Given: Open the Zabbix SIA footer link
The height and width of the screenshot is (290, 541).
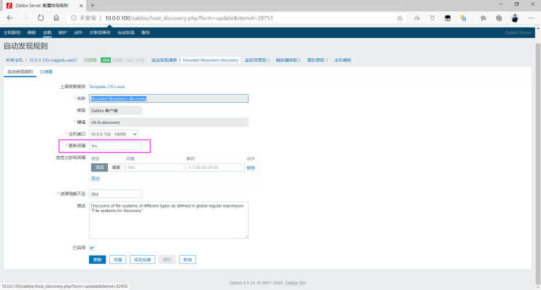Looking at the screenshot, I should (295, 283).
